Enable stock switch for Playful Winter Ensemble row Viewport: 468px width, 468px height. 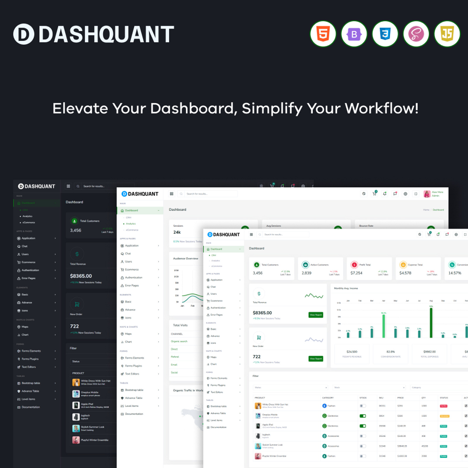363,456
